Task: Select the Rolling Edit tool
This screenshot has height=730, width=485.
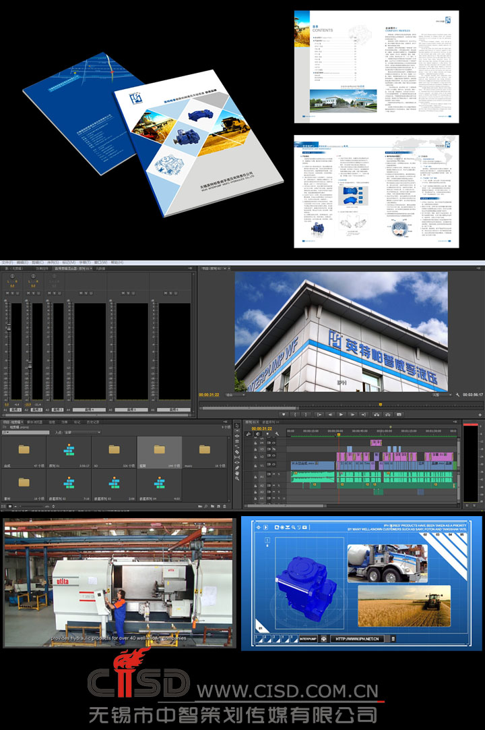Action: coord(237,441)
